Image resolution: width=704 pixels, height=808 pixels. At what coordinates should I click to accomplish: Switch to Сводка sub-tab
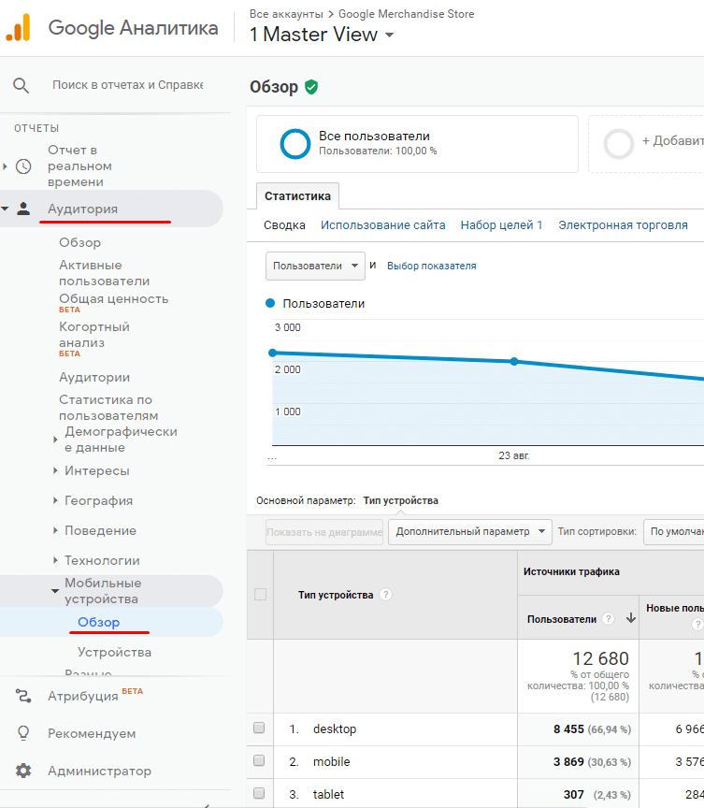click(x=284, y=225)
